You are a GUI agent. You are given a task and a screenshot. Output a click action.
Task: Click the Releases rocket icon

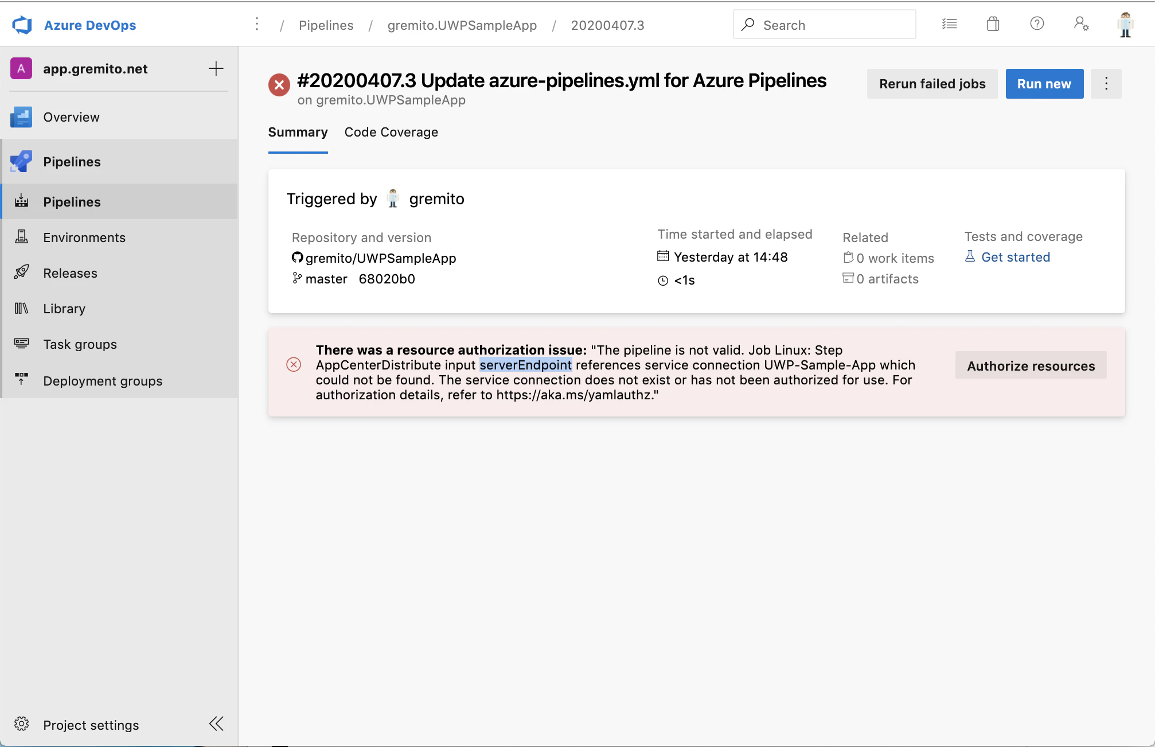21,273
